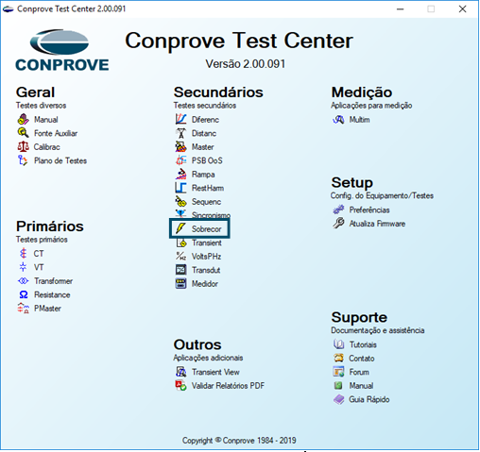Launch the PMaster link
This screenshot has width=480, height=452.
coord(47,309)
